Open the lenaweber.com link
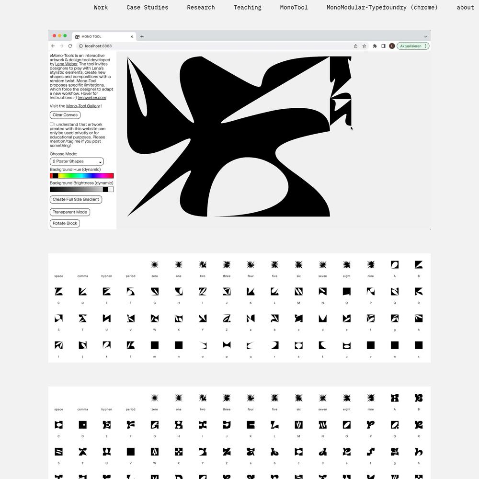 coord(92,98)
